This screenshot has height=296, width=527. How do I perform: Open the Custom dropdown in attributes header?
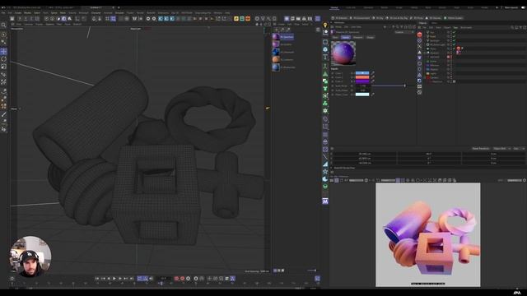pos(403,32)
